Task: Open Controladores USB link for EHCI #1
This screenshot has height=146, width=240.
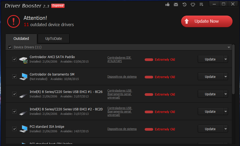Action: (119, 94)
